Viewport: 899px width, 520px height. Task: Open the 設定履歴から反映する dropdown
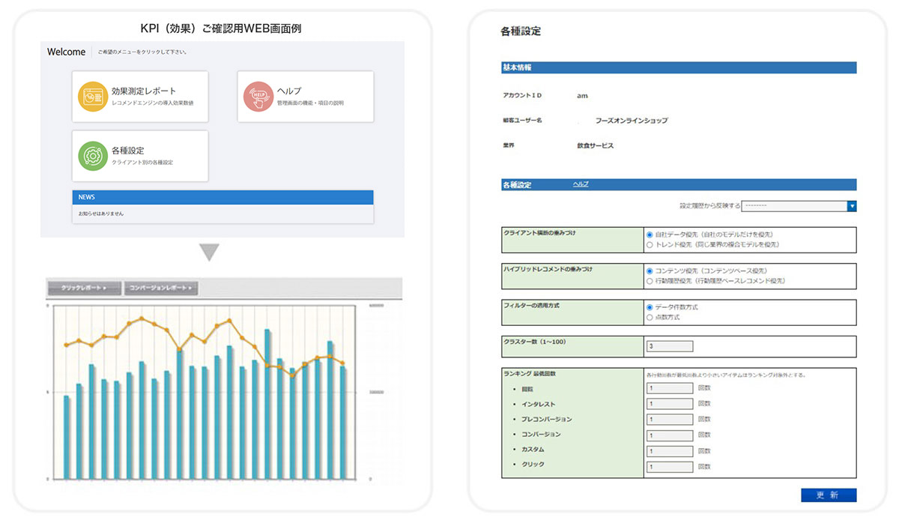799,206
